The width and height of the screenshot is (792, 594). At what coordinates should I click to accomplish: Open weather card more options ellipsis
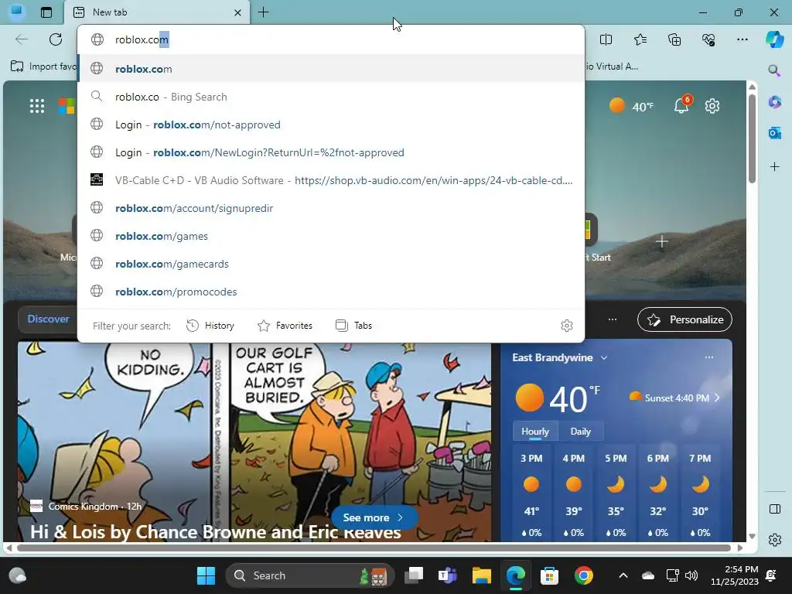pos(709,357)
